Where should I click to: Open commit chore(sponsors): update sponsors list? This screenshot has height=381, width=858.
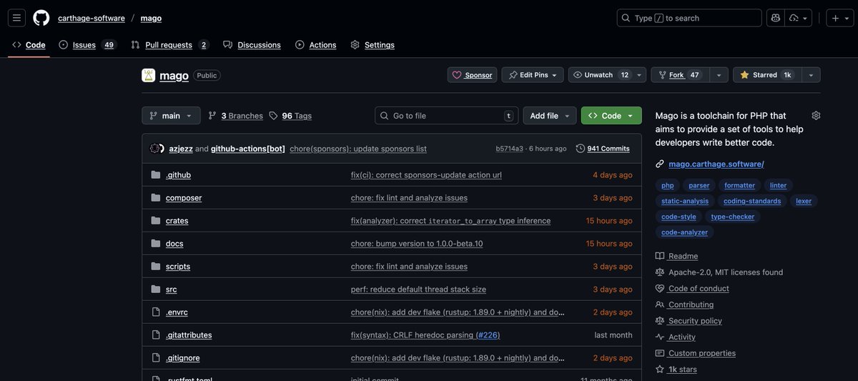[358, 149]
